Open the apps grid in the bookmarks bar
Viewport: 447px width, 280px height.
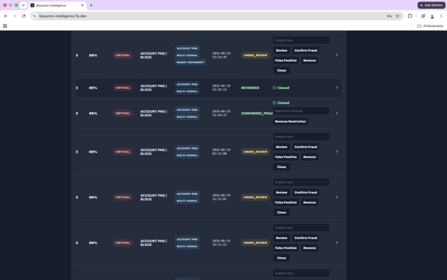(5, 26)
